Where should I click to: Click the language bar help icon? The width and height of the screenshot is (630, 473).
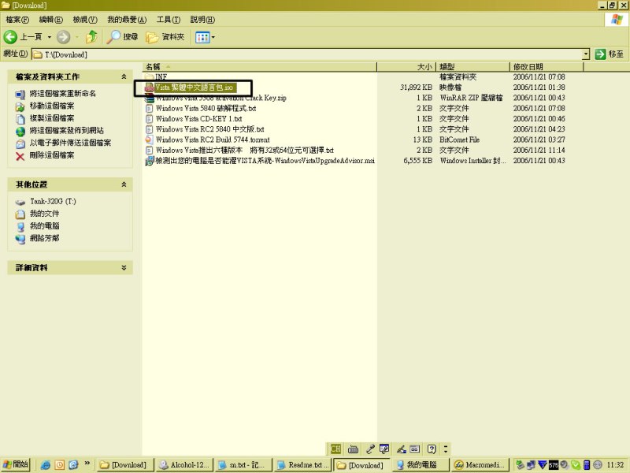point(432,449)
